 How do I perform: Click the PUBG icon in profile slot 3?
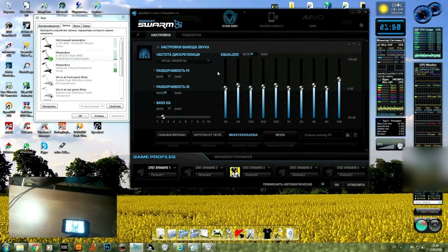click(x=234, y=172)
